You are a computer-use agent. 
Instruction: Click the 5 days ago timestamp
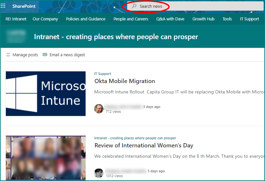(x=156, y=171)
